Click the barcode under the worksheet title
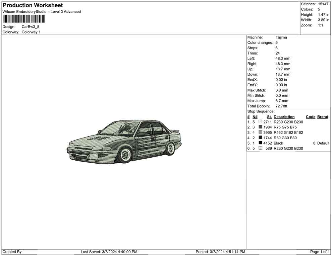This screenshot has height=255, width=332. (23, 19)
